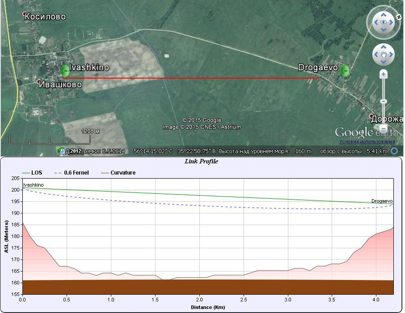Click the eye altitude 5.41 km readout
Image resolution: width=405 pixels, height=313 pixels.
coord(377,151)
